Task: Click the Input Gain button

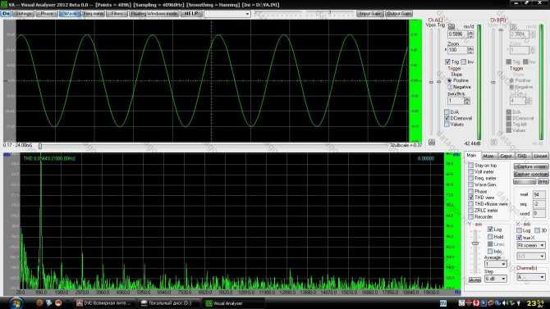Action: tap(370, 14)
